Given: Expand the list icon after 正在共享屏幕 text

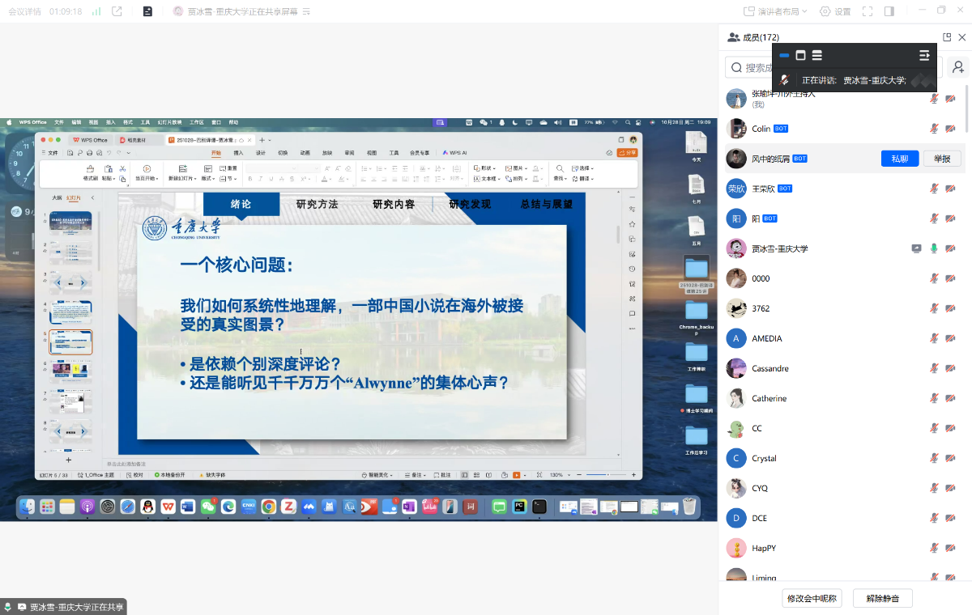Looking at the screenshot, I should click(305, 12).
